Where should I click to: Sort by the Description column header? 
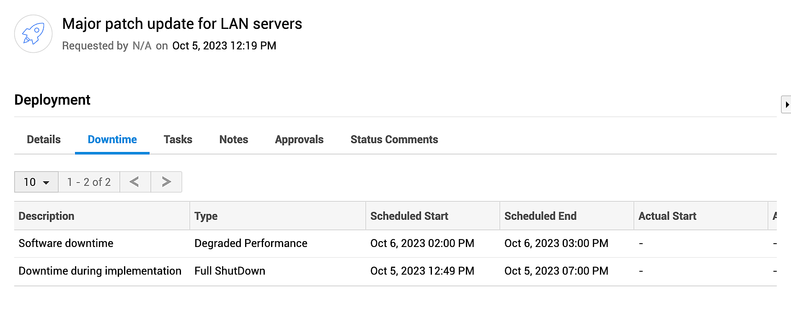[47, 216]
